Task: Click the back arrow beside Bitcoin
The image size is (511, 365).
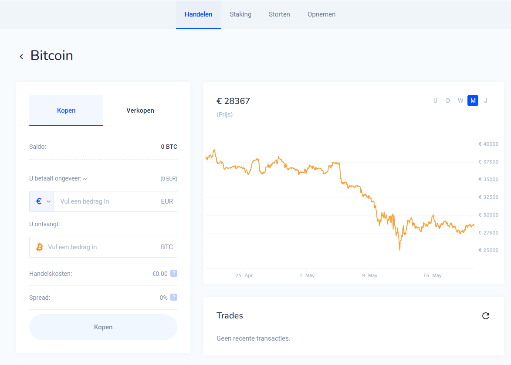Action: click(21, 57)
